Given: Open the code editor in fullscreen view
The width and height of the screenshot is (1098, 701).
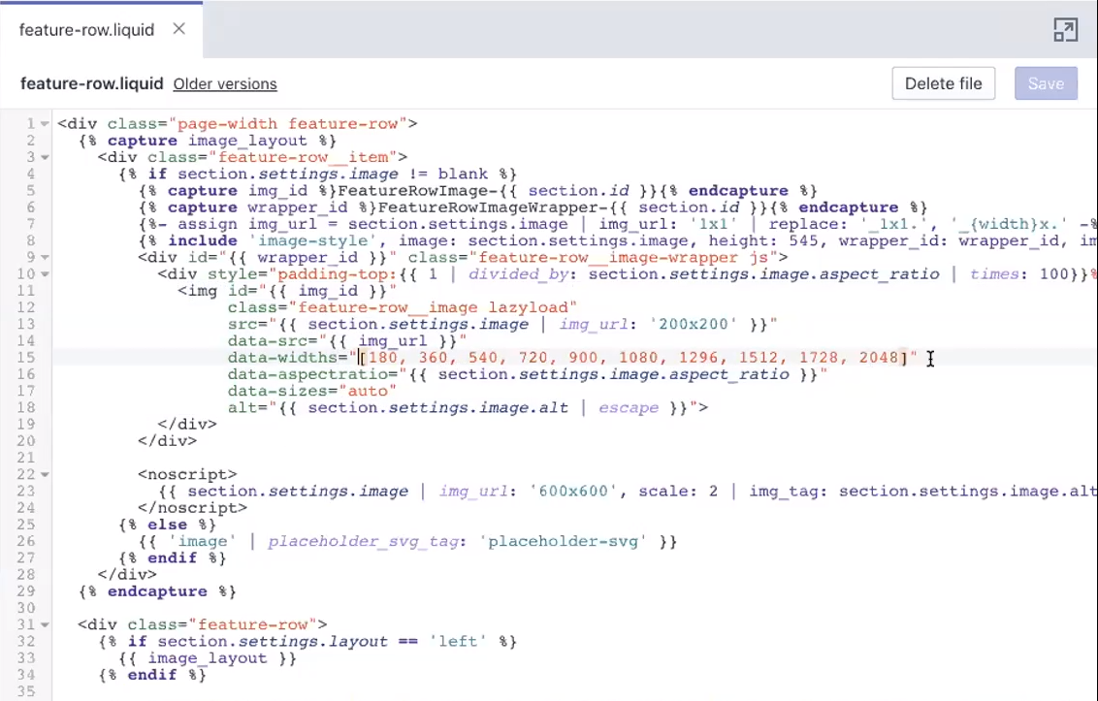Looking at the screenshot, I should (x=1065, y=30).
